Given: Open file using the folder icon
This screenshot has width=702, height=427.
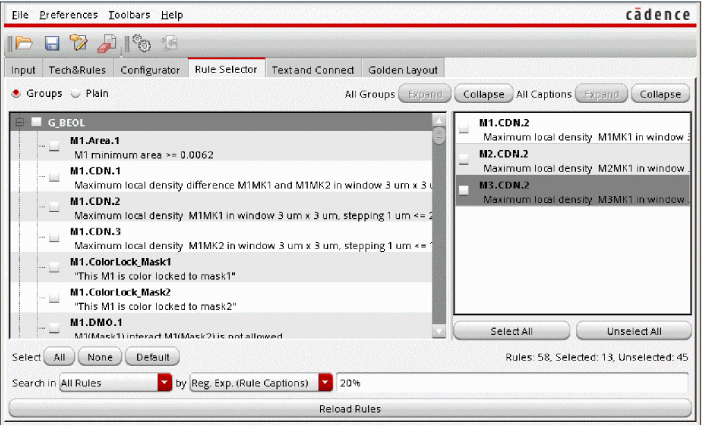Looking at the screenshot, I should (x=24, y=44).
